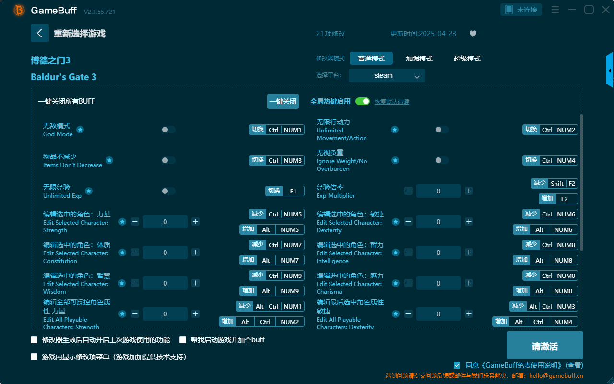Image resolution: width=614 pixels, height=384 pixels.
Task: Disable the global hotkey switch
Action: pos(363,101)
